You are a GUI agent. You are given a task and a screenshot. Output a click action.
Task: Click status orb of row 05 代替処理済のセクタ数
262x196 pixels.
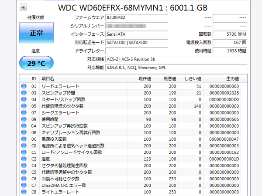24,106
